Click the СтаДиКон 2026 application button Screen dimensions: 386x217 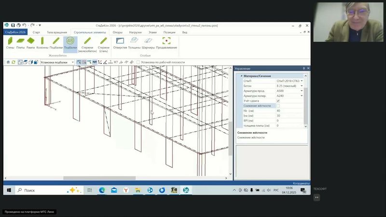[15, 32]
